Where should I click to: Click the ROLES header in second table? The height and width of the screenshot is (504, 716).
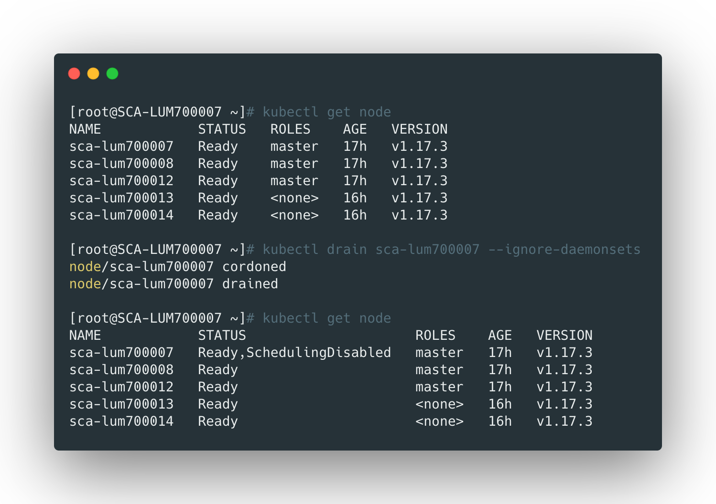click(x=435, y=336)
